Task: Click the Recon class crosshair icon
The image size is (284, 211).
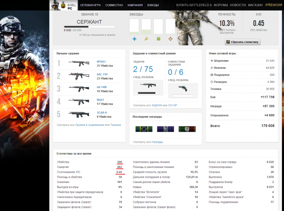Action: tap(170, 39)
